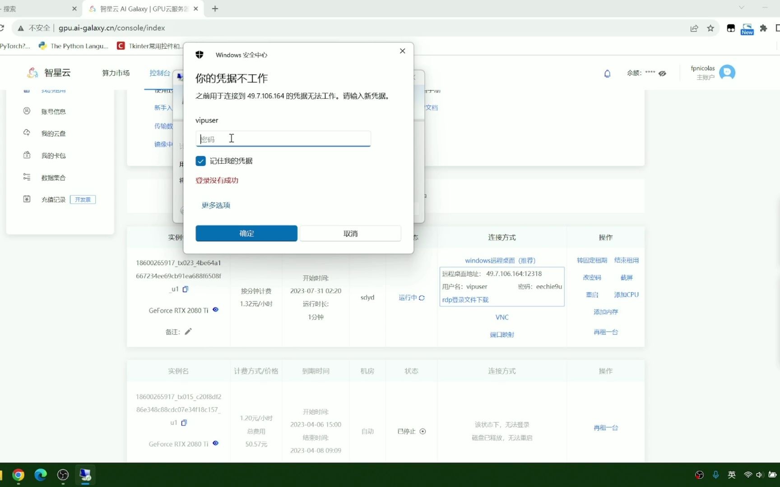Viewport: 780px width, 487px height.
Task: Copy instance name 18600265917_tx023 with copy icon
Action: (186, 289)
